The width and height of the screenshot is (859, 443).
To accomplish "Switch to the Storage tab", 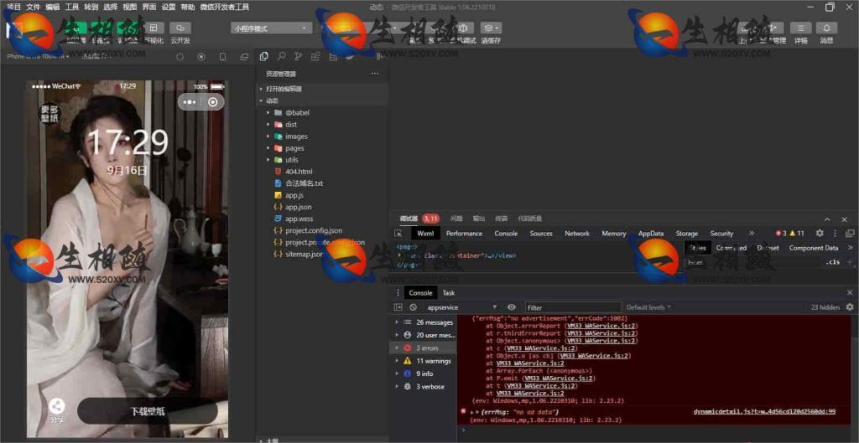I will pyautogui.click(x=686, y=233).
